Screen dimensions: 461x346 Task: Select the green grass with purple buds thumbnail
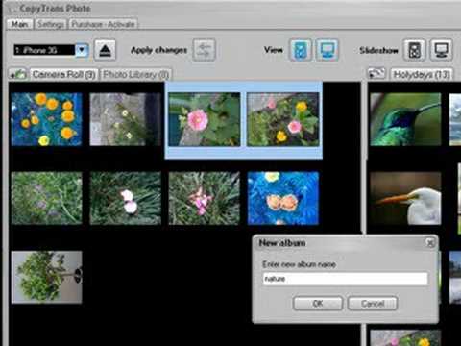(x=47, y=198)
